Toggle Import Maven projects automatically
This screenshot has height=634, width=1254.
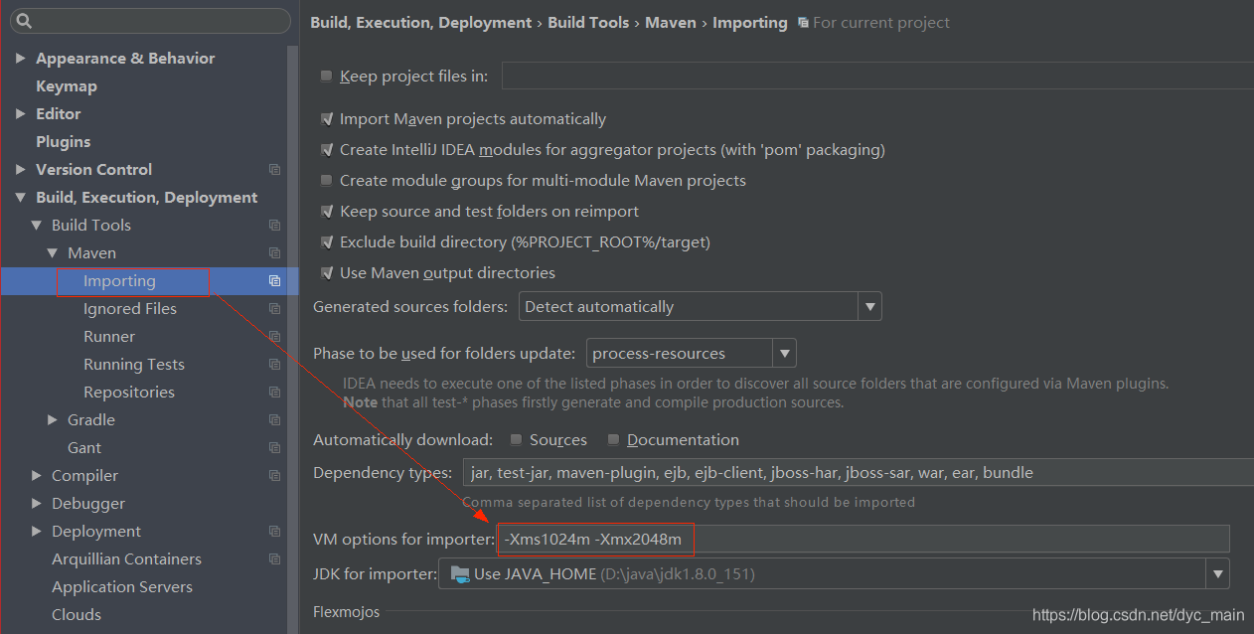click(x=327, y=119)
